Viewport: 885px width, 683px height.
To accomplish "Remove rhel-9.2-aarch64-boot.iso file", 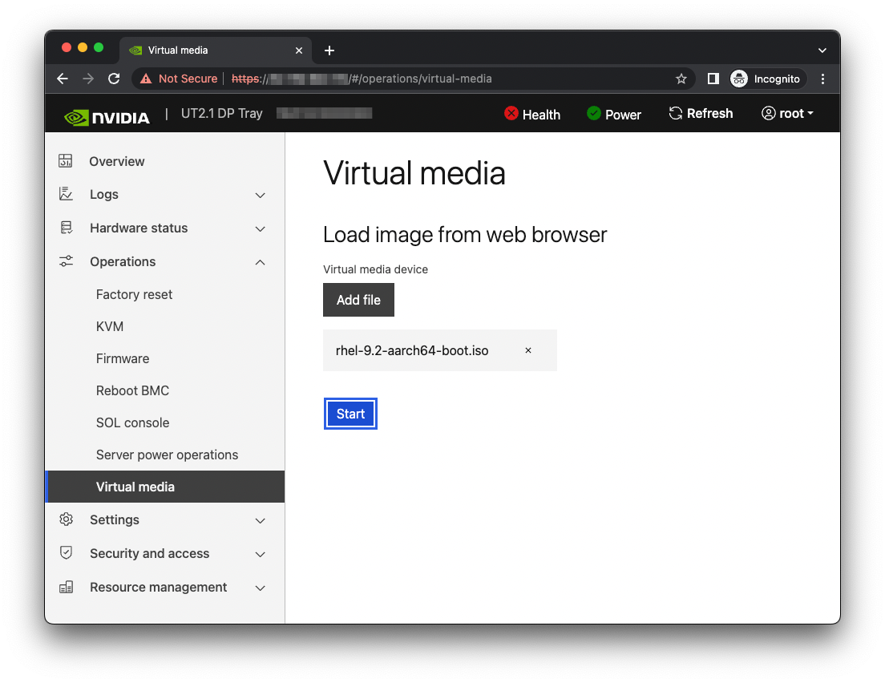I will click(528, 350).
